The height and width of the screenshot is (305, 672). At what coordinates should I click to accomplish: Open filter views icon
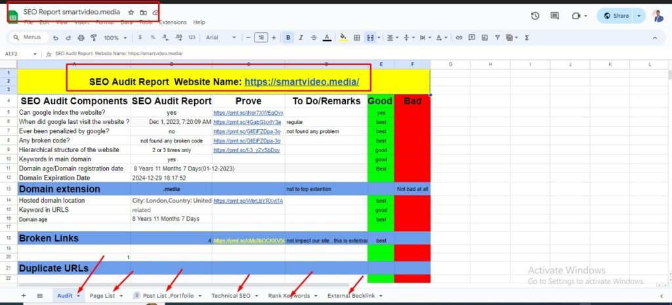click(510, 37)
